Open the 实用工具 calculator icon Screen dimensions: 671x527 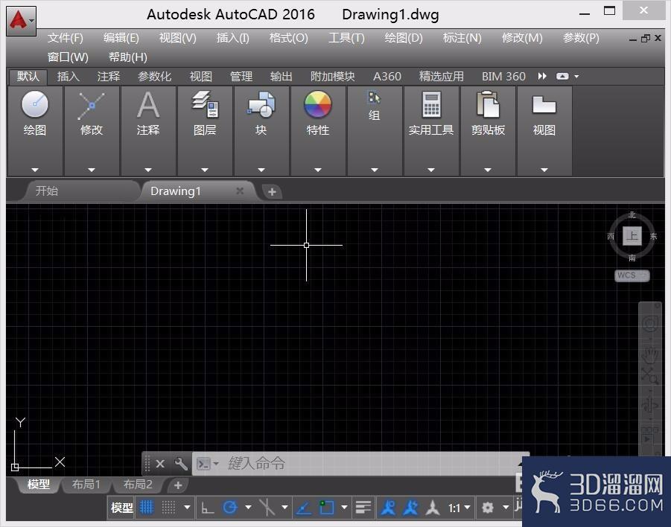431,104
